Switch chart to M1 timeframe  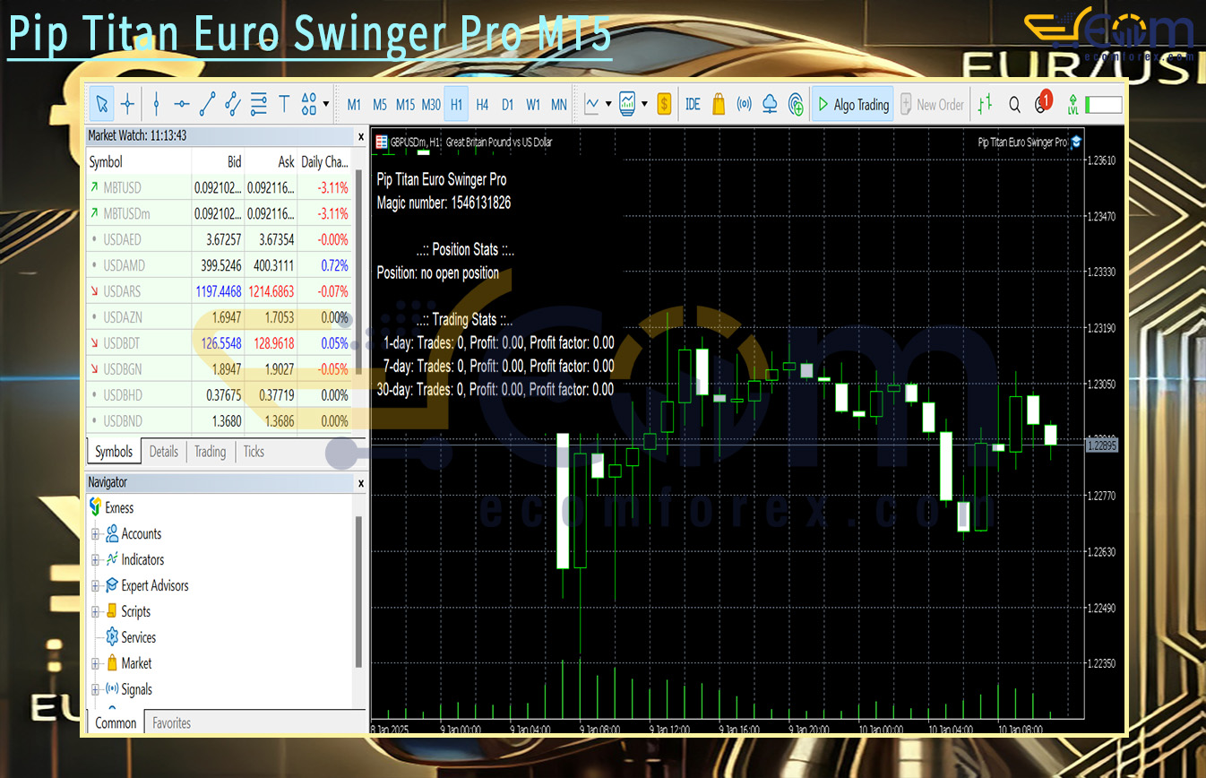354,105
